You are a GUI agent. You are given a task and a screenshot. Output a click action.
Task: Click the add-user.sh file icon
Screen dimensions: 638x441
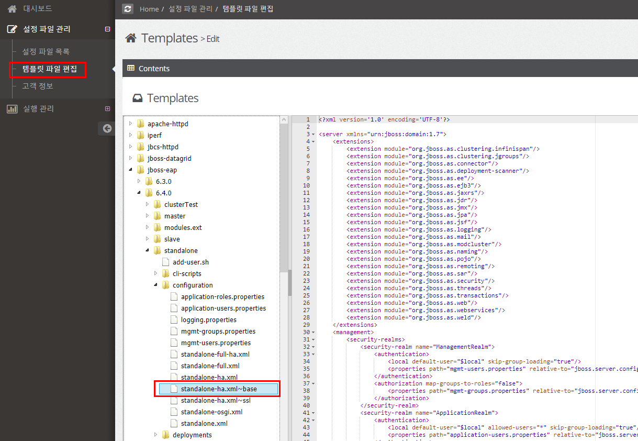(165, 262)
